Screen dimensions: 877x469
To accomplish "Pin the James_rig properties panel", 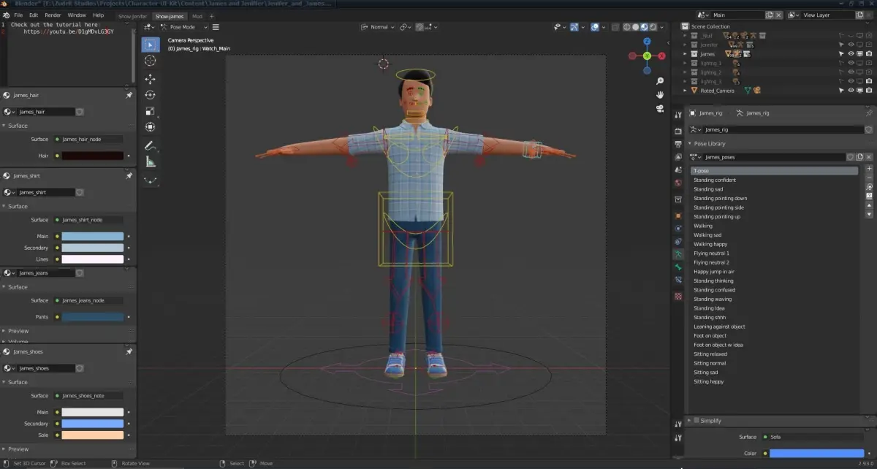I will pos(868,113).
